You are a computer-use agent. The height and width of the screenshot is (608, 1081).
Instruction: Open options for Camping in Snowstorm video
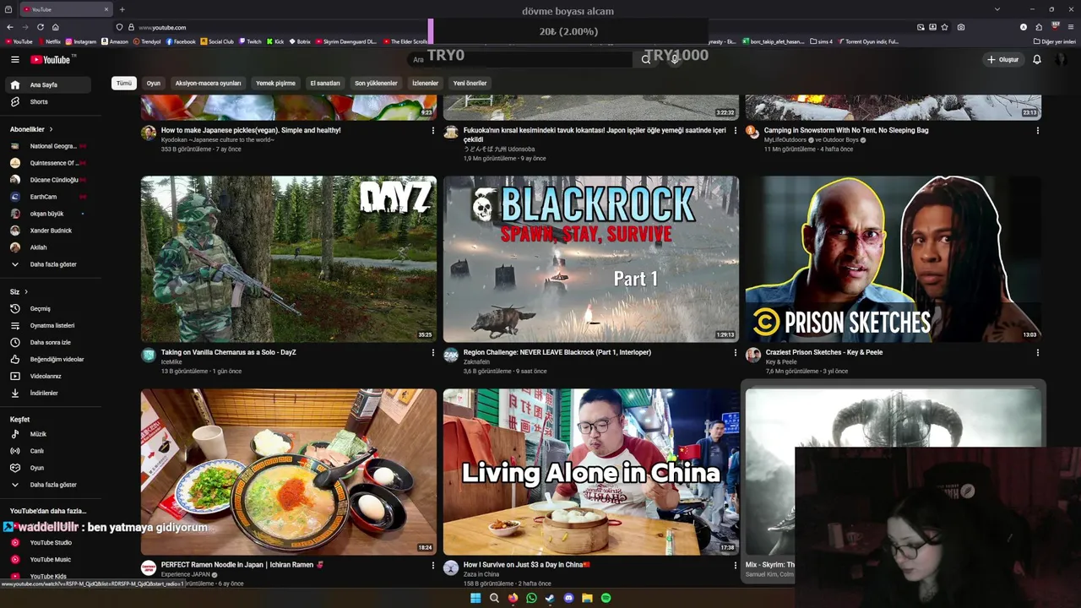coord(1038,130)
